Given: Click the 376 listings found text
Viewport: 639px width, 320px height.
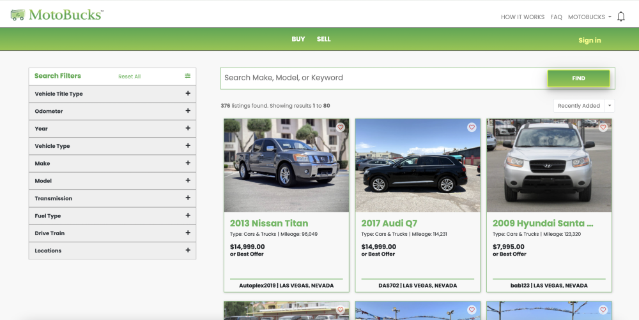Looking at the screenshot, I should coord(245,106).
